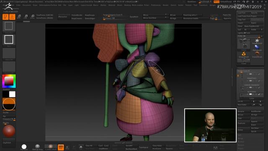Toggle the Double option under material

click(x=5, y=113)
